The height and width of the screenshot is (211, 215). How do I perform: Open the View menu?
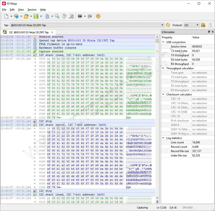pyautogui.click(x=21, y=10)
